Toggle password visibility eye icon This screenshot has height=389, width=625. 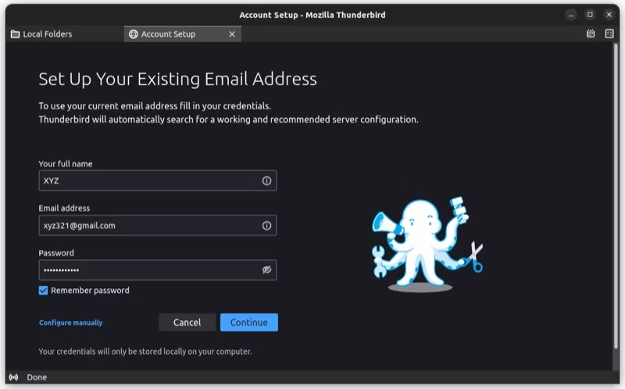click(266, 269)
